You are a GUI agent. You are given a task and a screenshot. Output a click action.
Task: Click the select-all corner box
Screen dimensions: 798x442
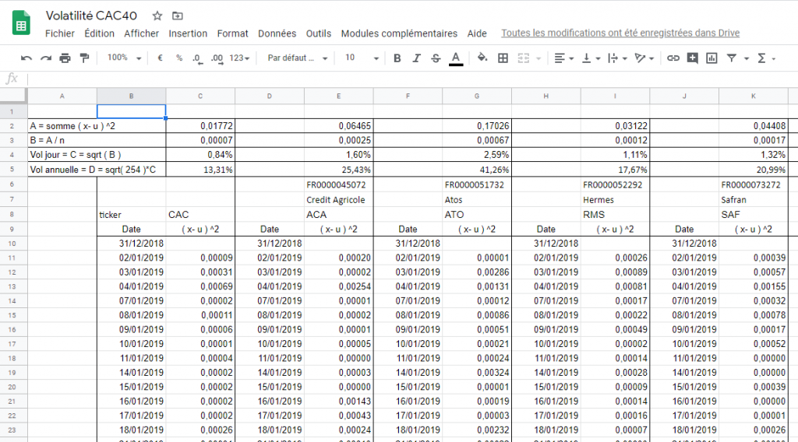(x=12, y=96)
